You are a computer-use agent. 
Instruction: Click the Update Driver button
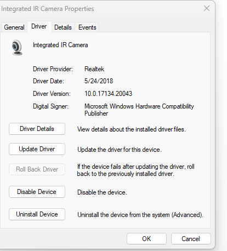[37, 149]
